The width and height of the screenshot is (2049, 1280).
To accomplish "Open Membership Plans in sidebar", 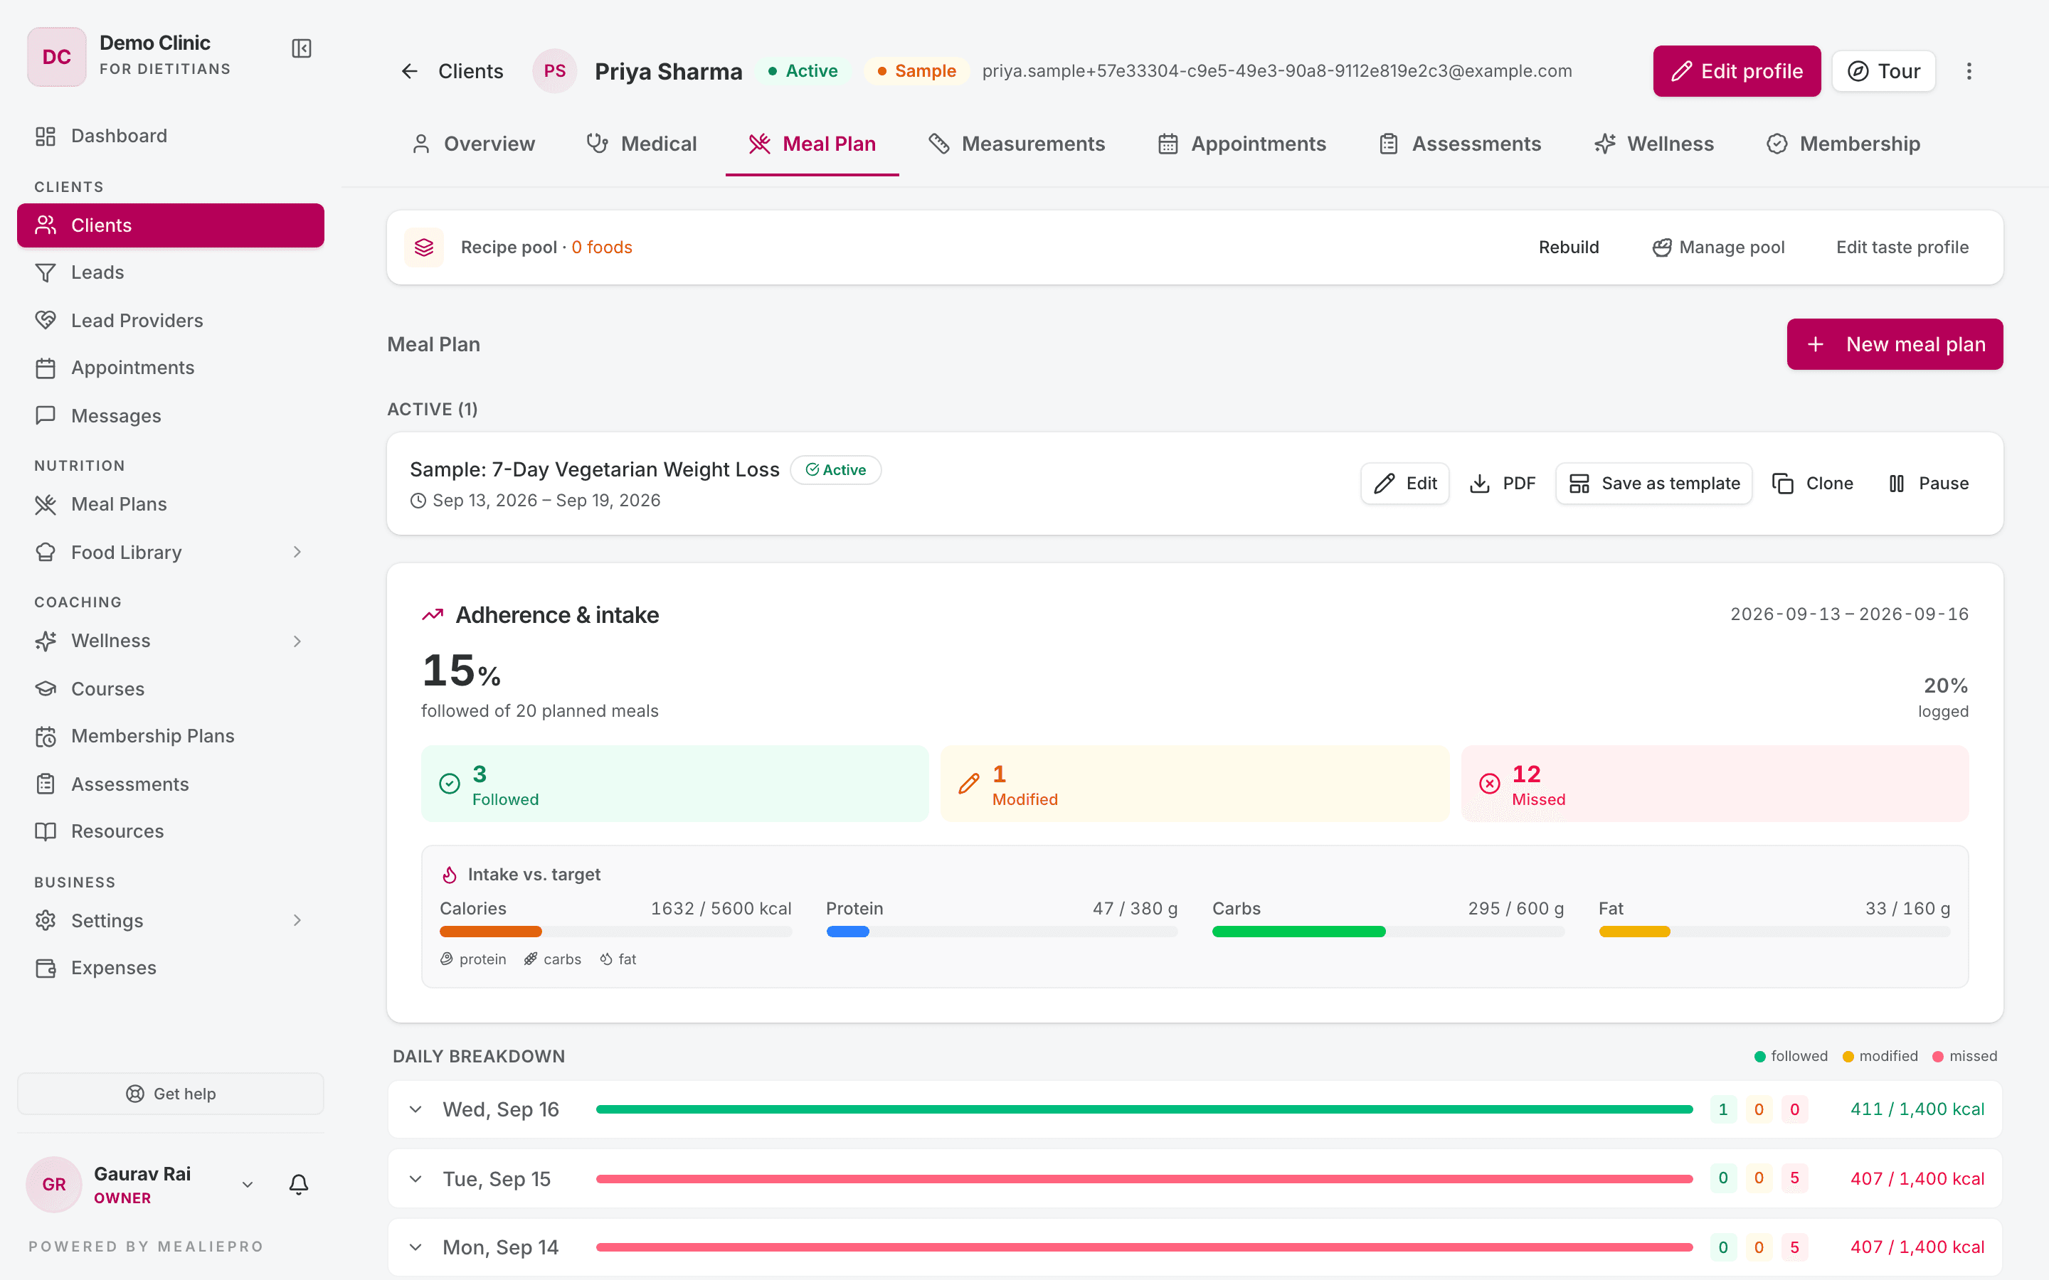I will click(x=170, y=736).
